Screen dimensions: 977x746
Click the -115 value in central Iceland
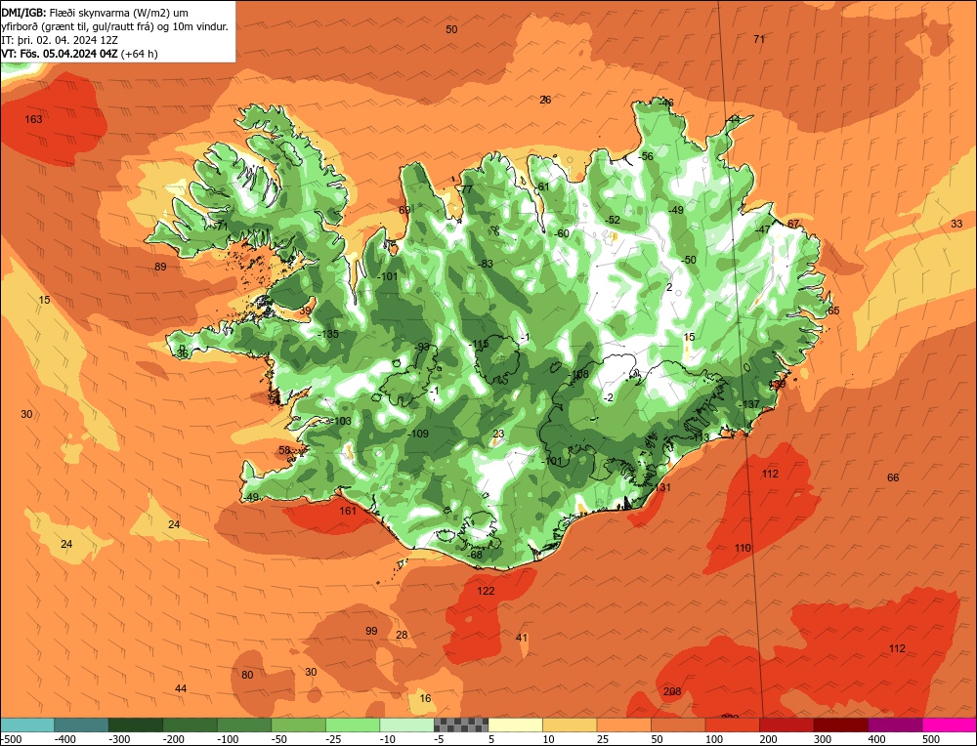(x=479, y=344)
